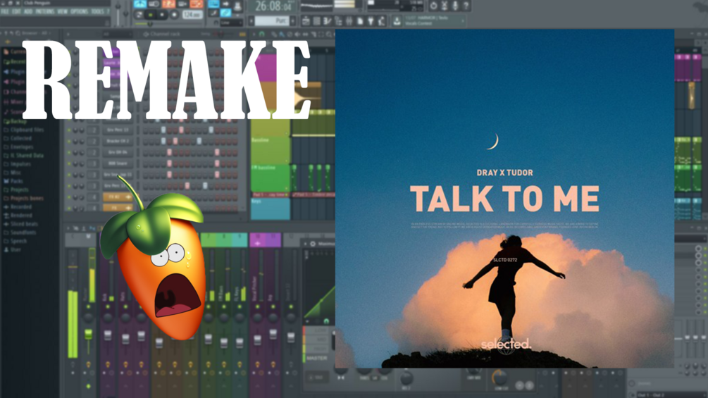The image size is (708, 398).
Task: Mute the Grv OH 06 channel LED
Action: pyautogui.click(x=70, y=153)
